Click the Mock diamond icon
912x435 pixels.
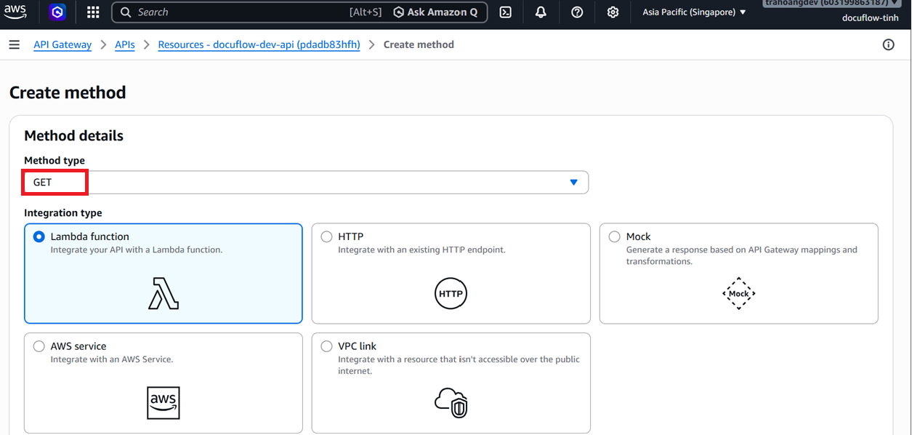[x=738, y=294]
